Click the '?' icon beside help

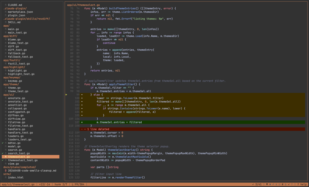click(292, 184)
